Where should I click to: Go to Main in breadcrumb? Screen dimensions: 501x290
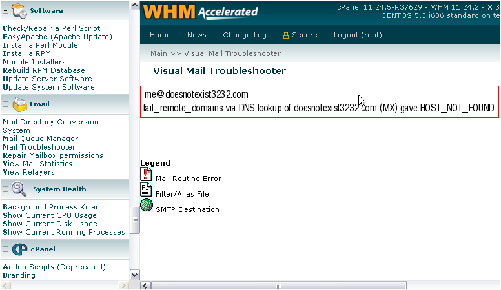[x=159, y=53]
